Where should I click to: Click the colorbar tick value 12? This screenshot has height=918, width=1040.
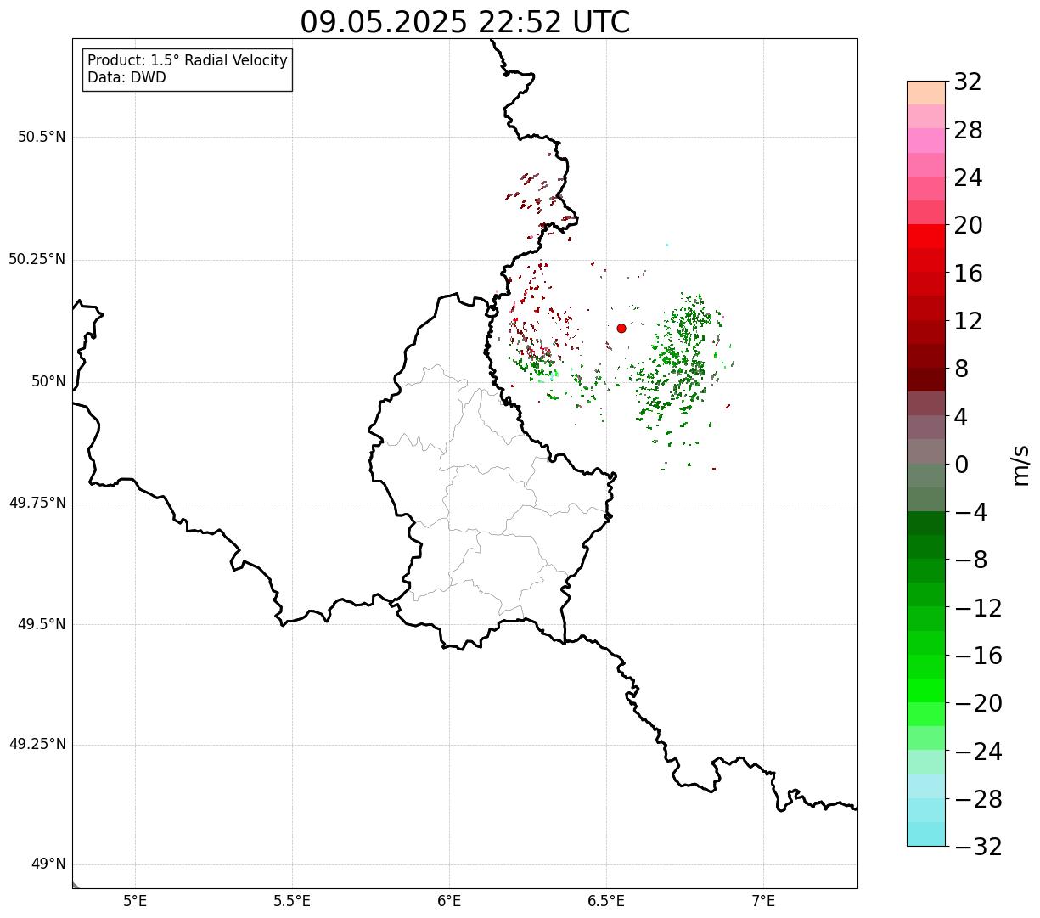[x=968, y=321]
